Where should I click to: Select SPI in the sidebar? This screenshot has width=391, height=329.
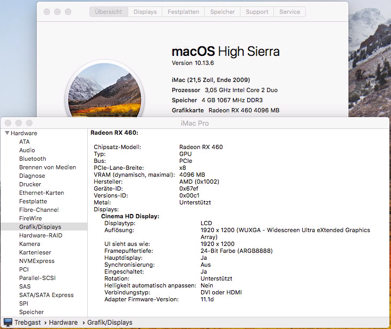pyautogui.click(x=24, y=303)
